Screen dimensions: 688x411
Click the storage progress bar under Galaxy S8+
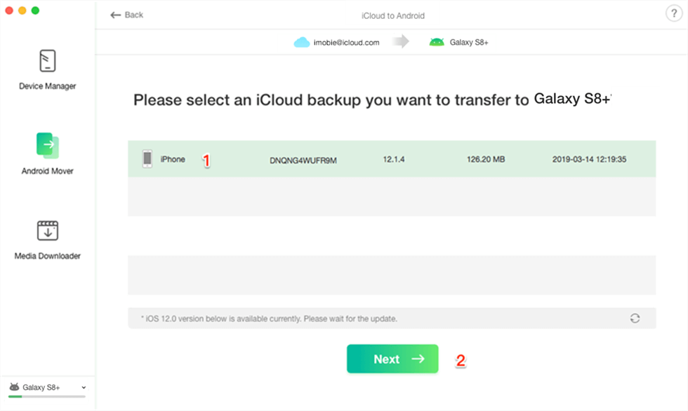pyautogui.click(x=47, y=397)
